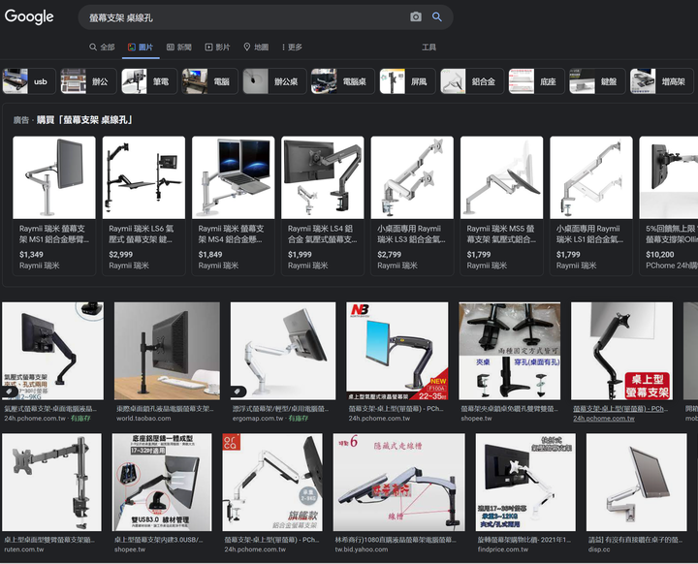Click ruten.com.tw source link
Image resolution: width=698 pixels, height=564 pixels.
click(24, 549)
